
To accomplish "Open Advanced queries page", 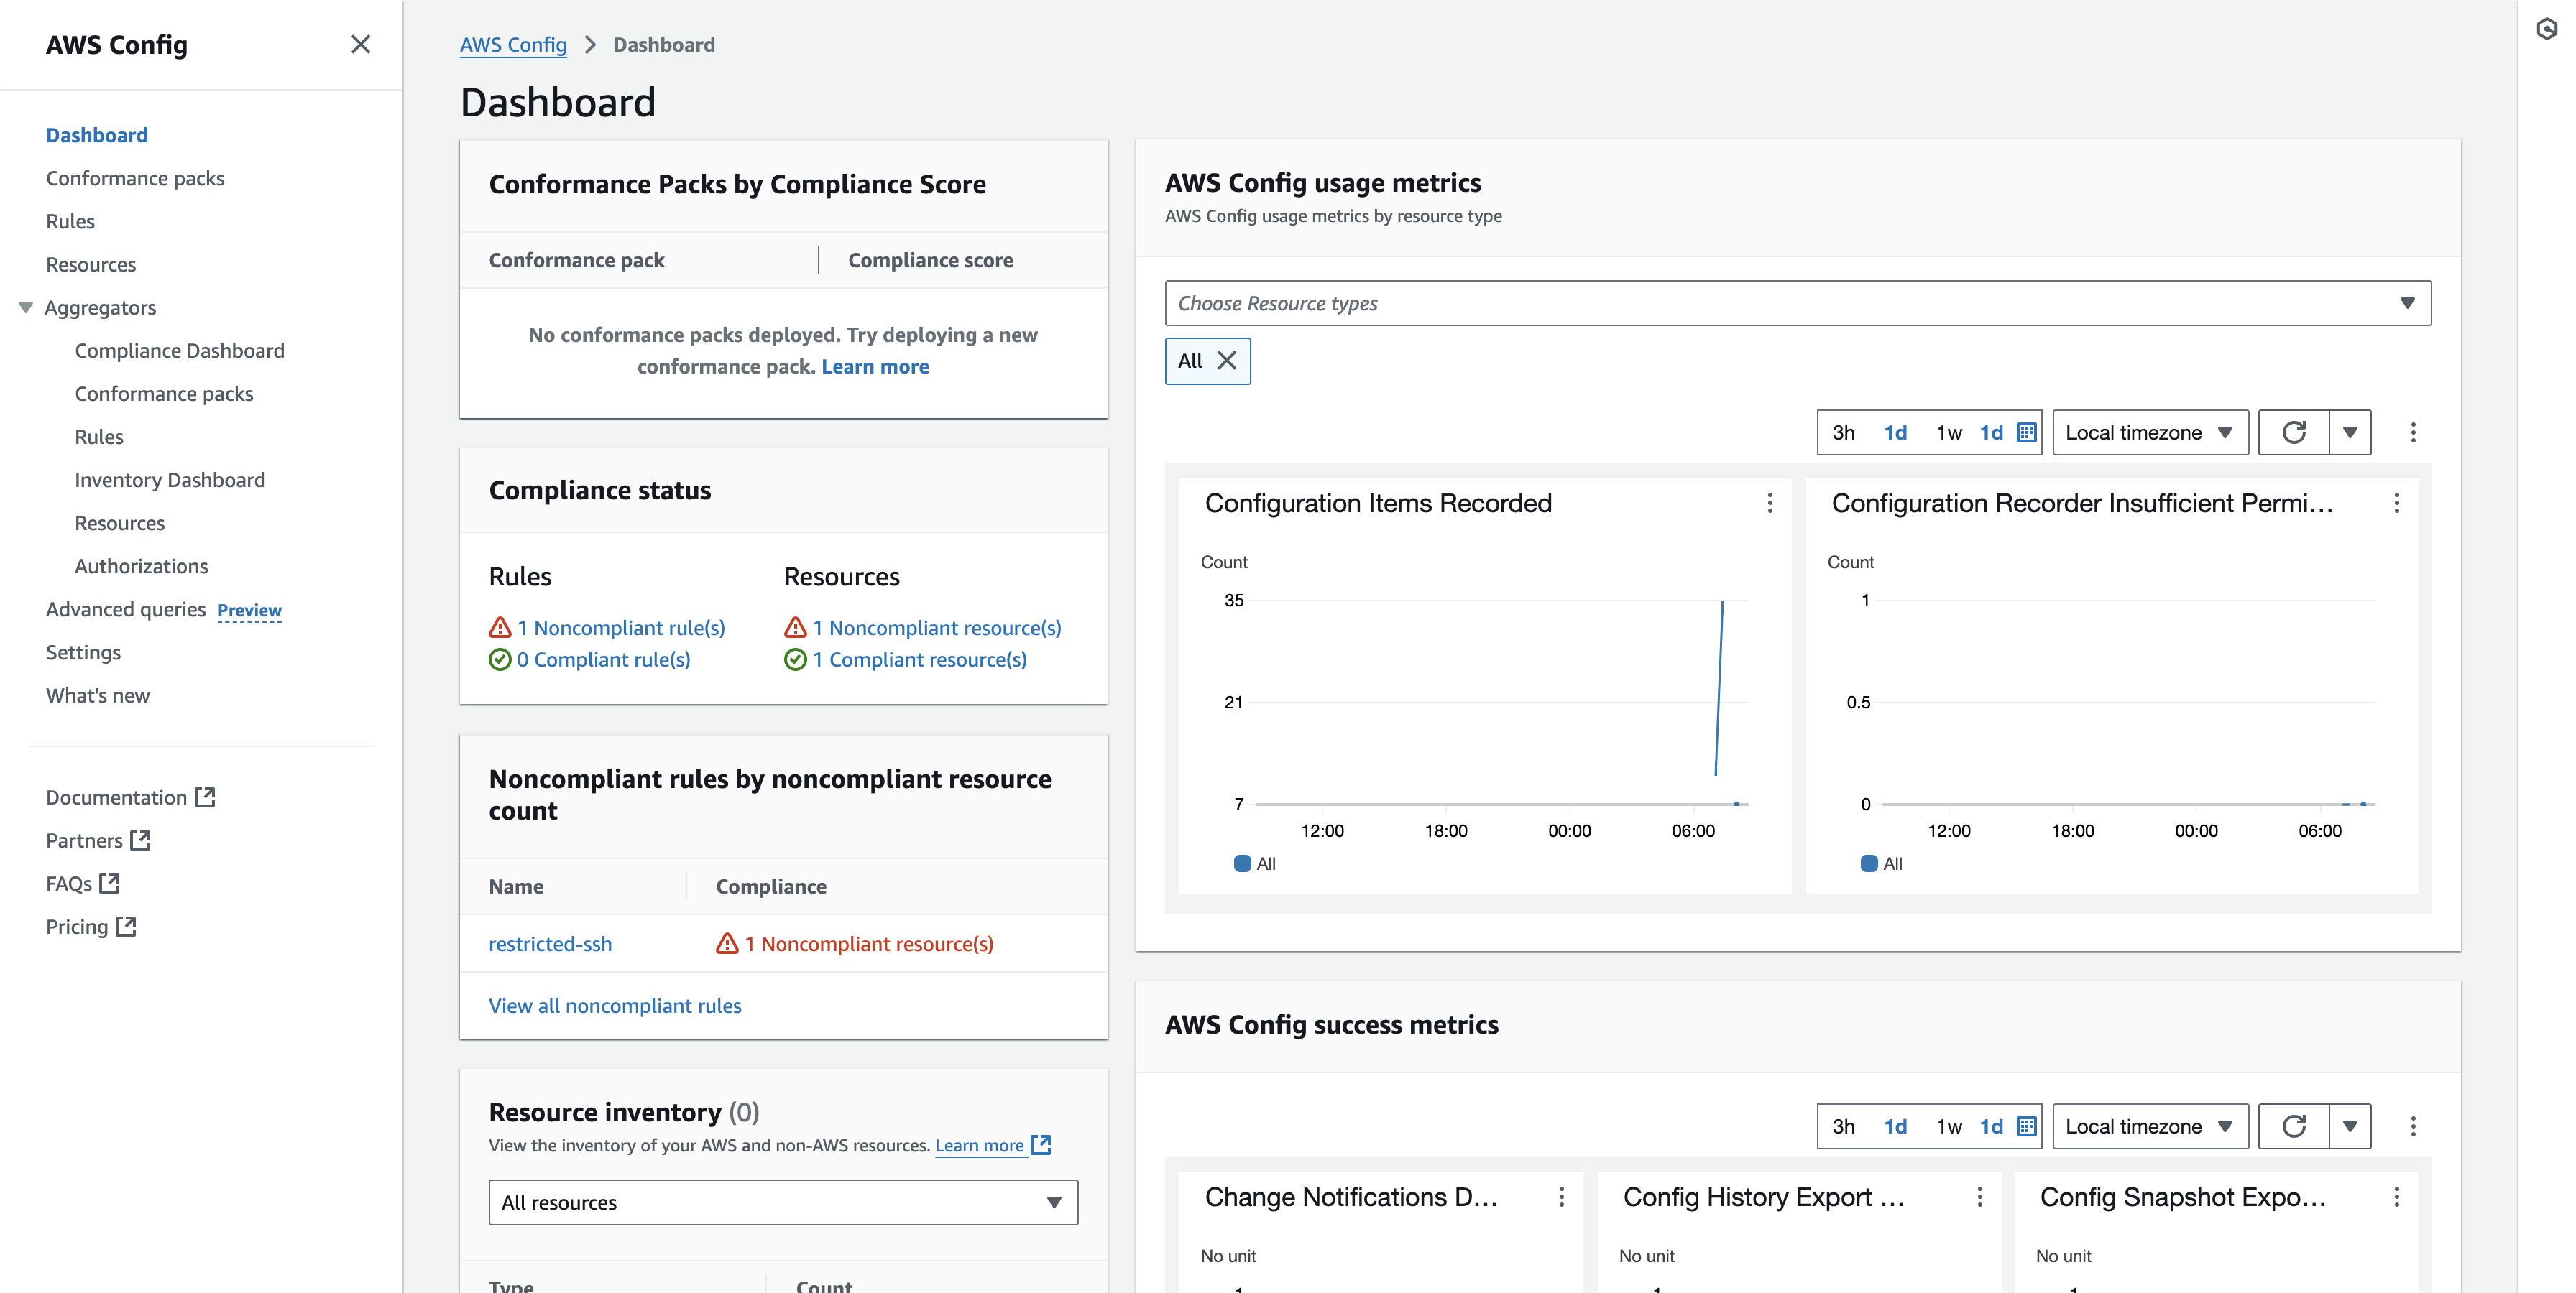I will (x=126, y=610).
